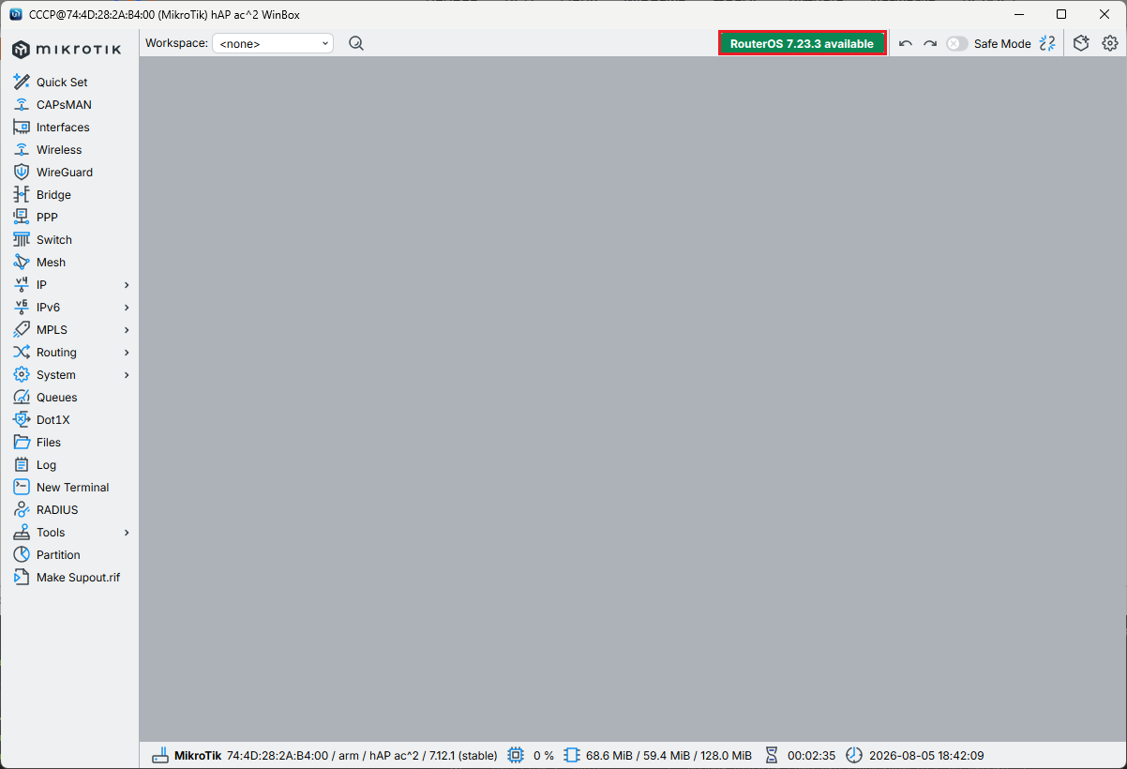
Task: Click the undo arrow in the toolbar
Action: 905,44
